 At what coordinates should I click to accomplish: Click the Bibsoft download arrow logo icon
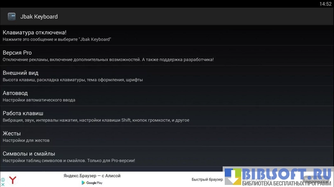pyautogui.click(x=232, y=177)
